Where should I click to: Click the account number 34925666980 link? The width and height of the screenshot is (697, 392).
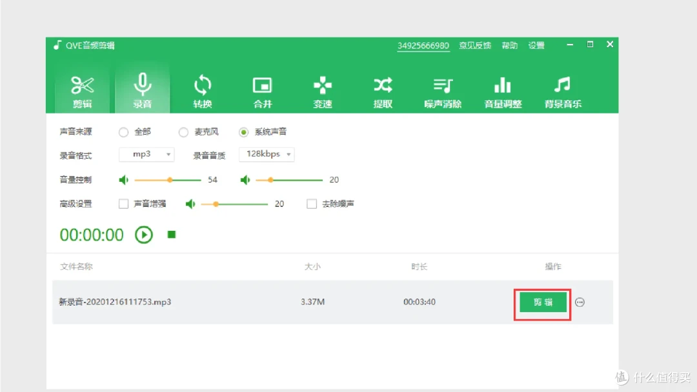pyautogui.click(x=423, y=46)
